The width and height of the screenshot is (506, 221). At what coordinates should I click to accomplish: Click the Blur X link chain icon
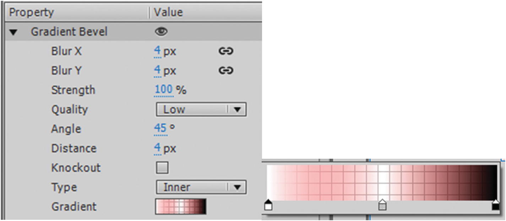click(226, 51)
